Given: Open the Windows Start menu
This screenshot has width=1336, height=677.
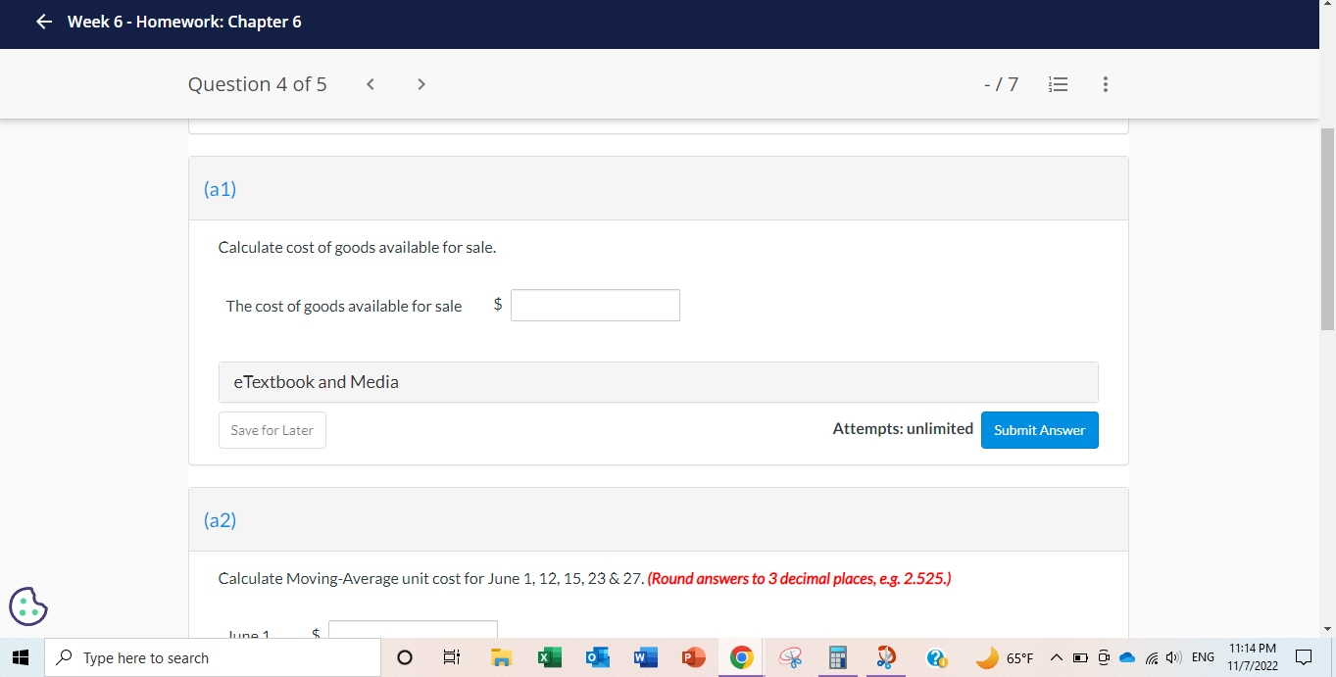Looking at the screenshot, I should click(x=22, y=657).
